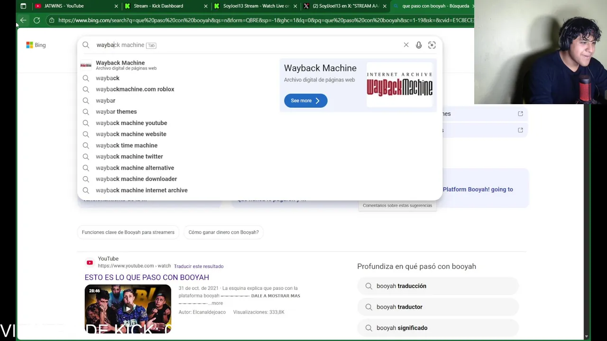Clear the search box with X icon
Viewport: 607px width, 341px height.
(406, 45)
